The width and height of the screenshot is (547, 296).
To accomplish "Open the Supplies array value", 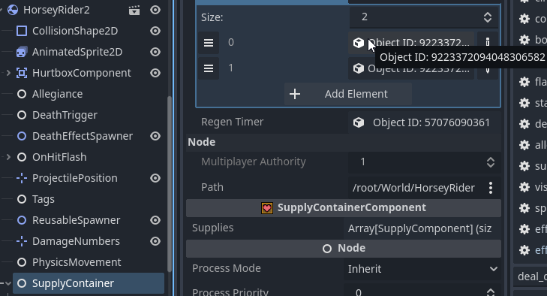I will [x=422, y=228].
